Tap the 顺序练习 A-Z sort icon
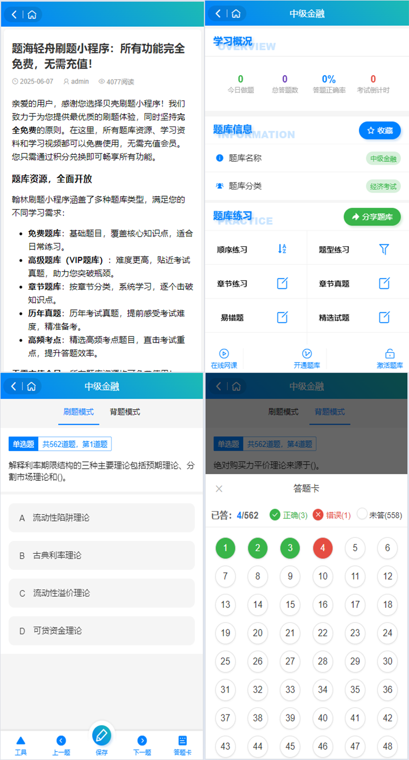 click(x=282, y=249)
